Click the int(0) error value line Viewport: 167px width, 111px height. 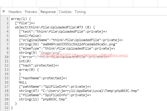tap(25, 61)
